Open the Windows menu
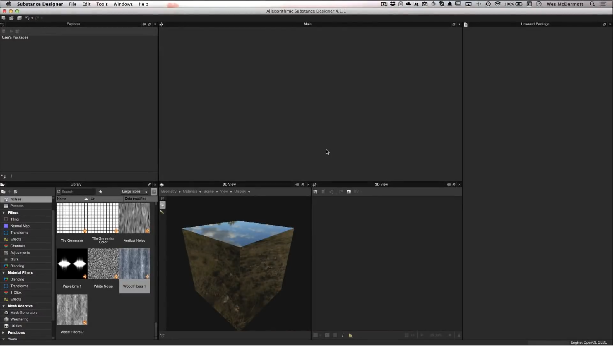Screen dimensions: 613x346 pos(123,4)
